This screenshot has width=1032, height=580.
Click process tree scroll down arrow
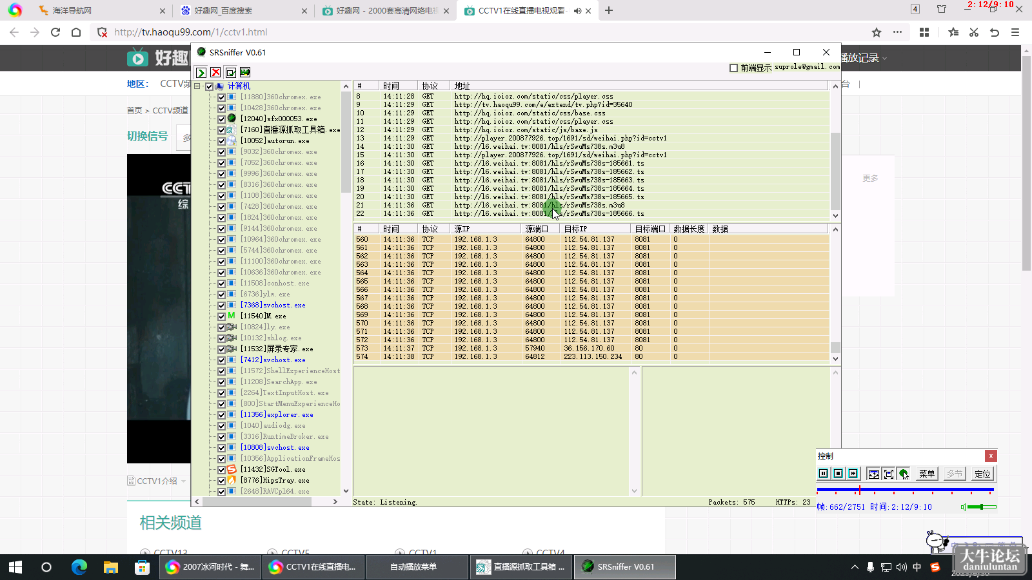346,491
